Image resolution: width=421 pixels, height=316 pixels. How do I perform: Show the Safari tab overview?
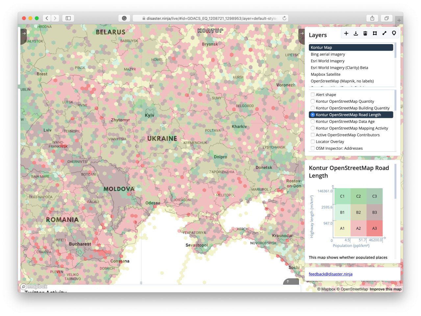click(x=387, y=18)
